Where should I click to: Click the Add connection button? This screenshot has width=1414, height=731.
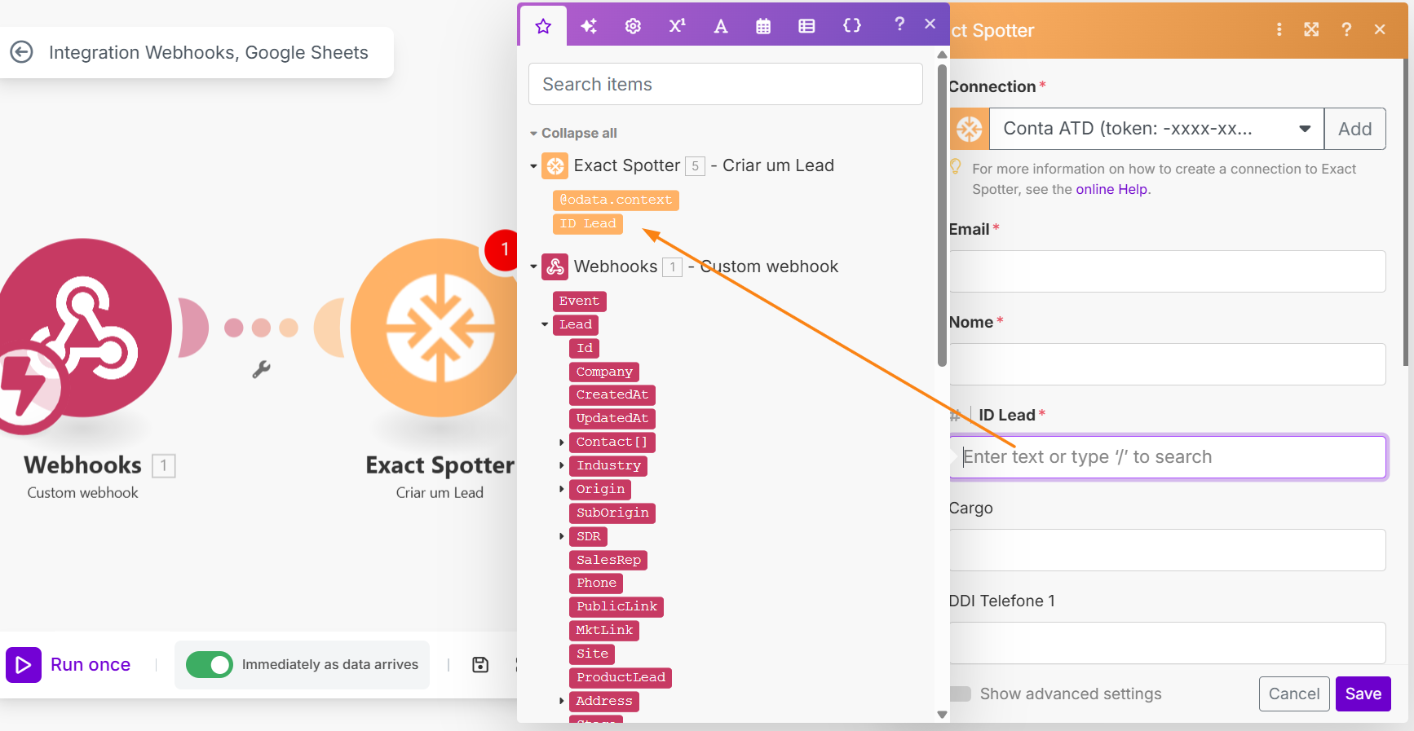point(1354,129)
